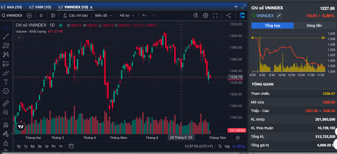Open the forecasting and position tool

coord(6,64)
